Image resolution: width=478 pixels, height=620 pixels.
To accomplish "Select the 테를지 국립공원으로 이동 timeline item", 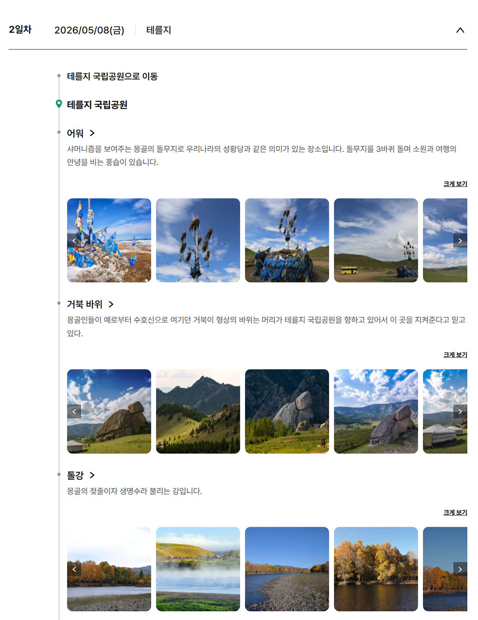I will pos(112,77).
